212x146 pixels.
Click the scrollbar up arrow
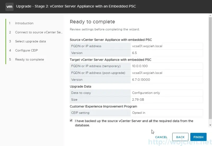[210, 16]
